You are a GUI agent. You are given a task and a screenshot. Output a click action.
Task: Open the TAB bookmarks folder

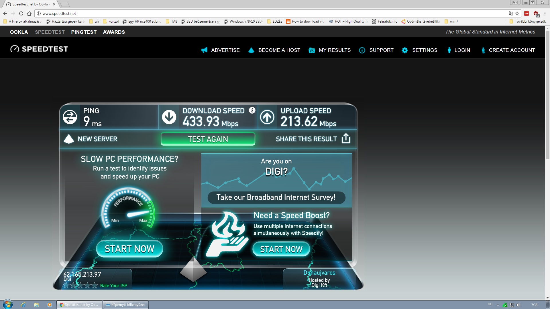(x=171, y=21)
